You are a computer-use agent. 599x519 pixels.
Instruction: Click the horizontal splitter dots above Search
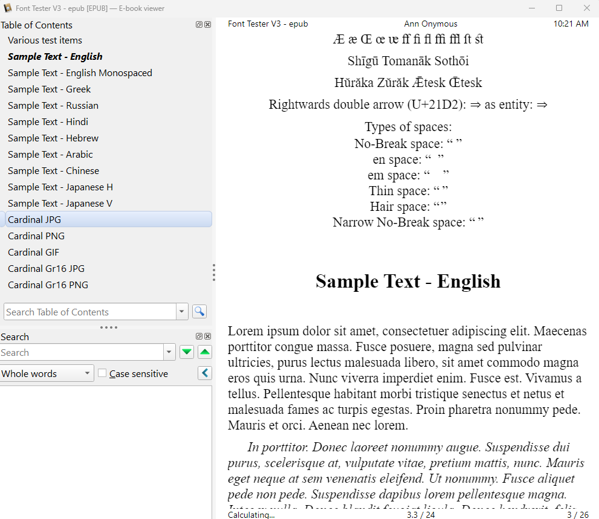coord(108,327)
